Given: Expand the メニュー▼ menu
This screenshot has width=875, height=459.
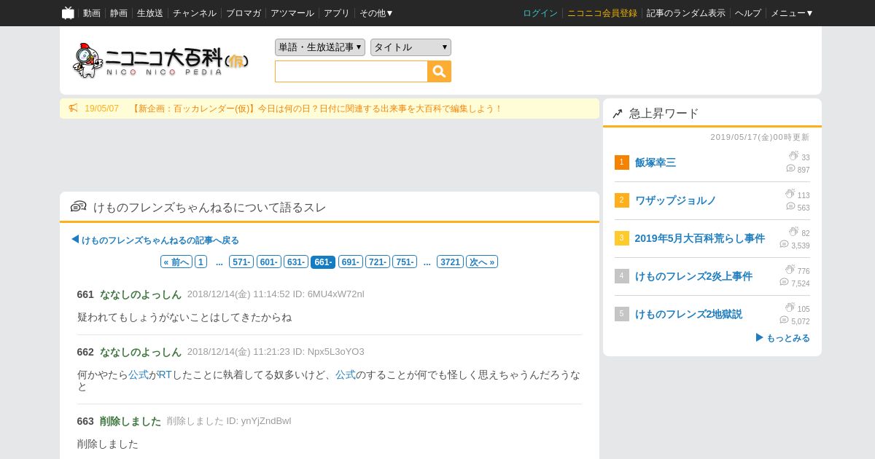Looking at the screenshot, I should 792,13.
